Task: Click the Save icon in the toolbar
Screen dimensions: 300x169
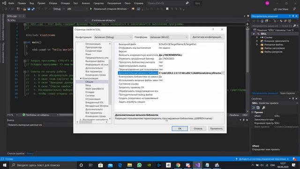Action: [29, 9]
